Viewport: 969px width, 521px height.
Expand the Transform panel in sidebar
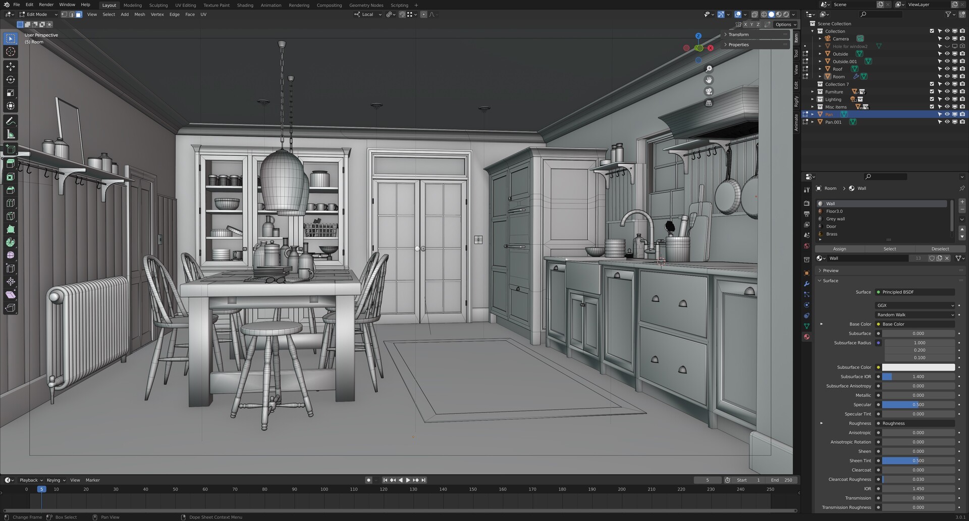pos(756,34)
